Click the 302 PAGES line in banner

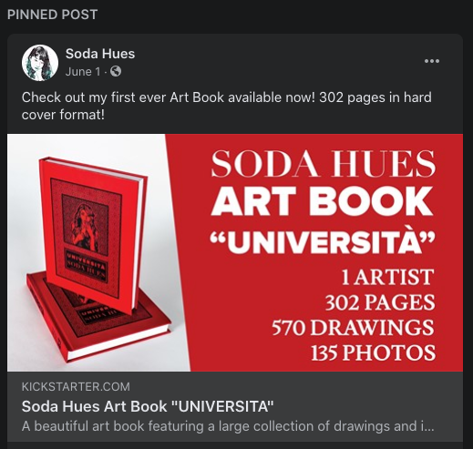(x=380, y=302)
